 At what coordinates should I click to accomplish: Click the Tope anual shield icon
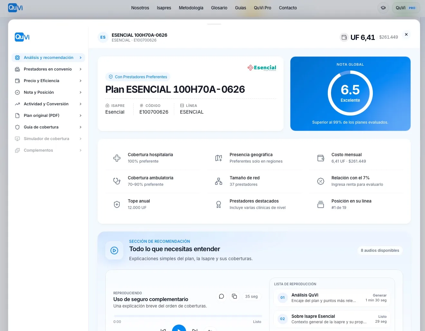pos(117,204)
